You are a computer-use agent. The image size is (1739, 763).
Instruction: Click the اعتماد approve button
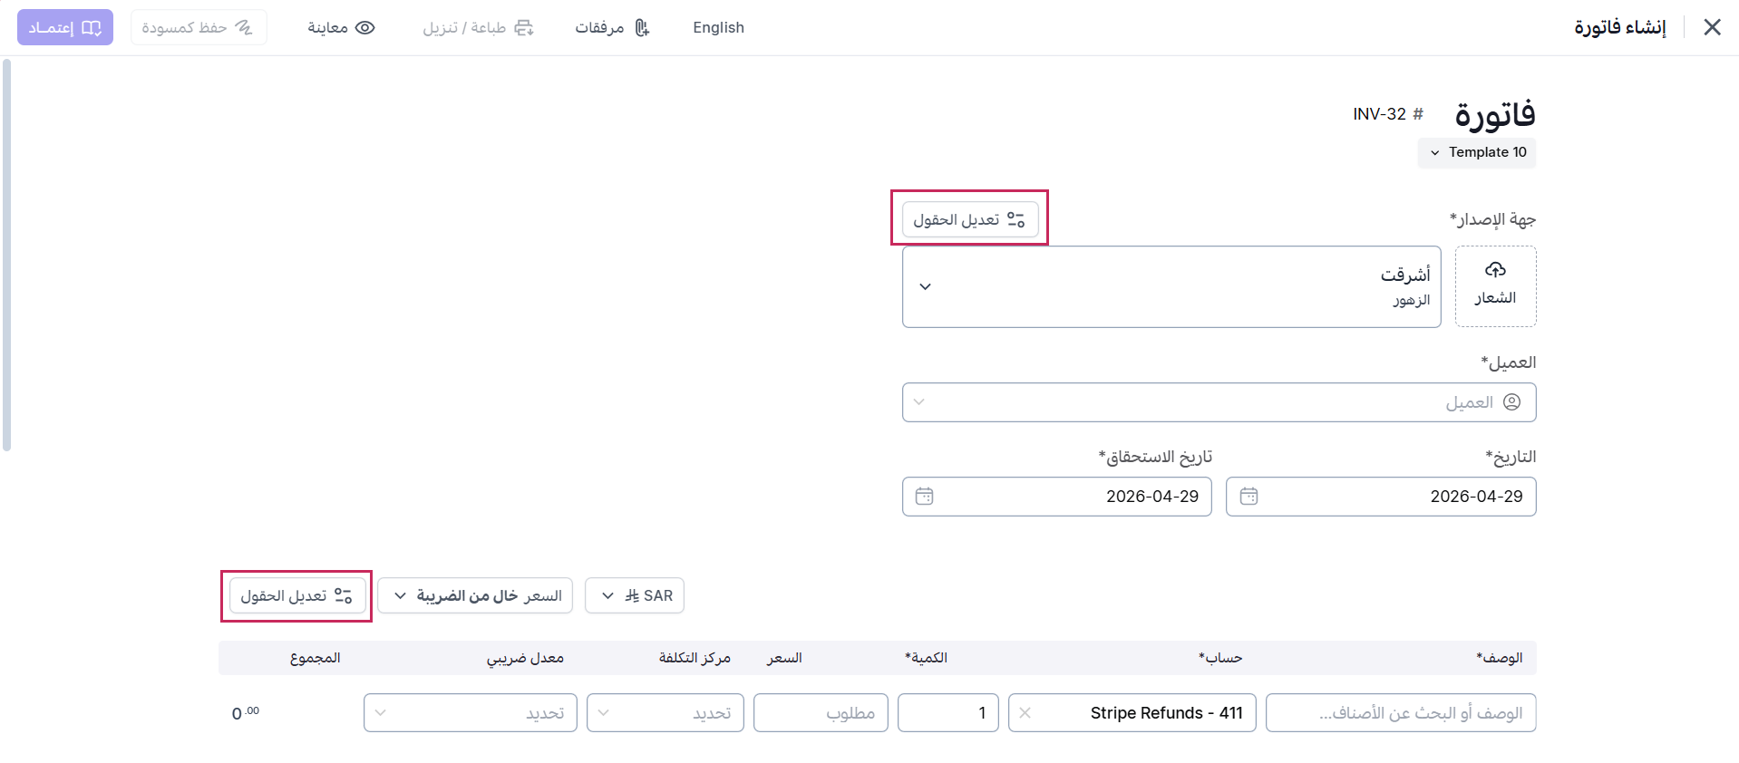tap(65, 28)
